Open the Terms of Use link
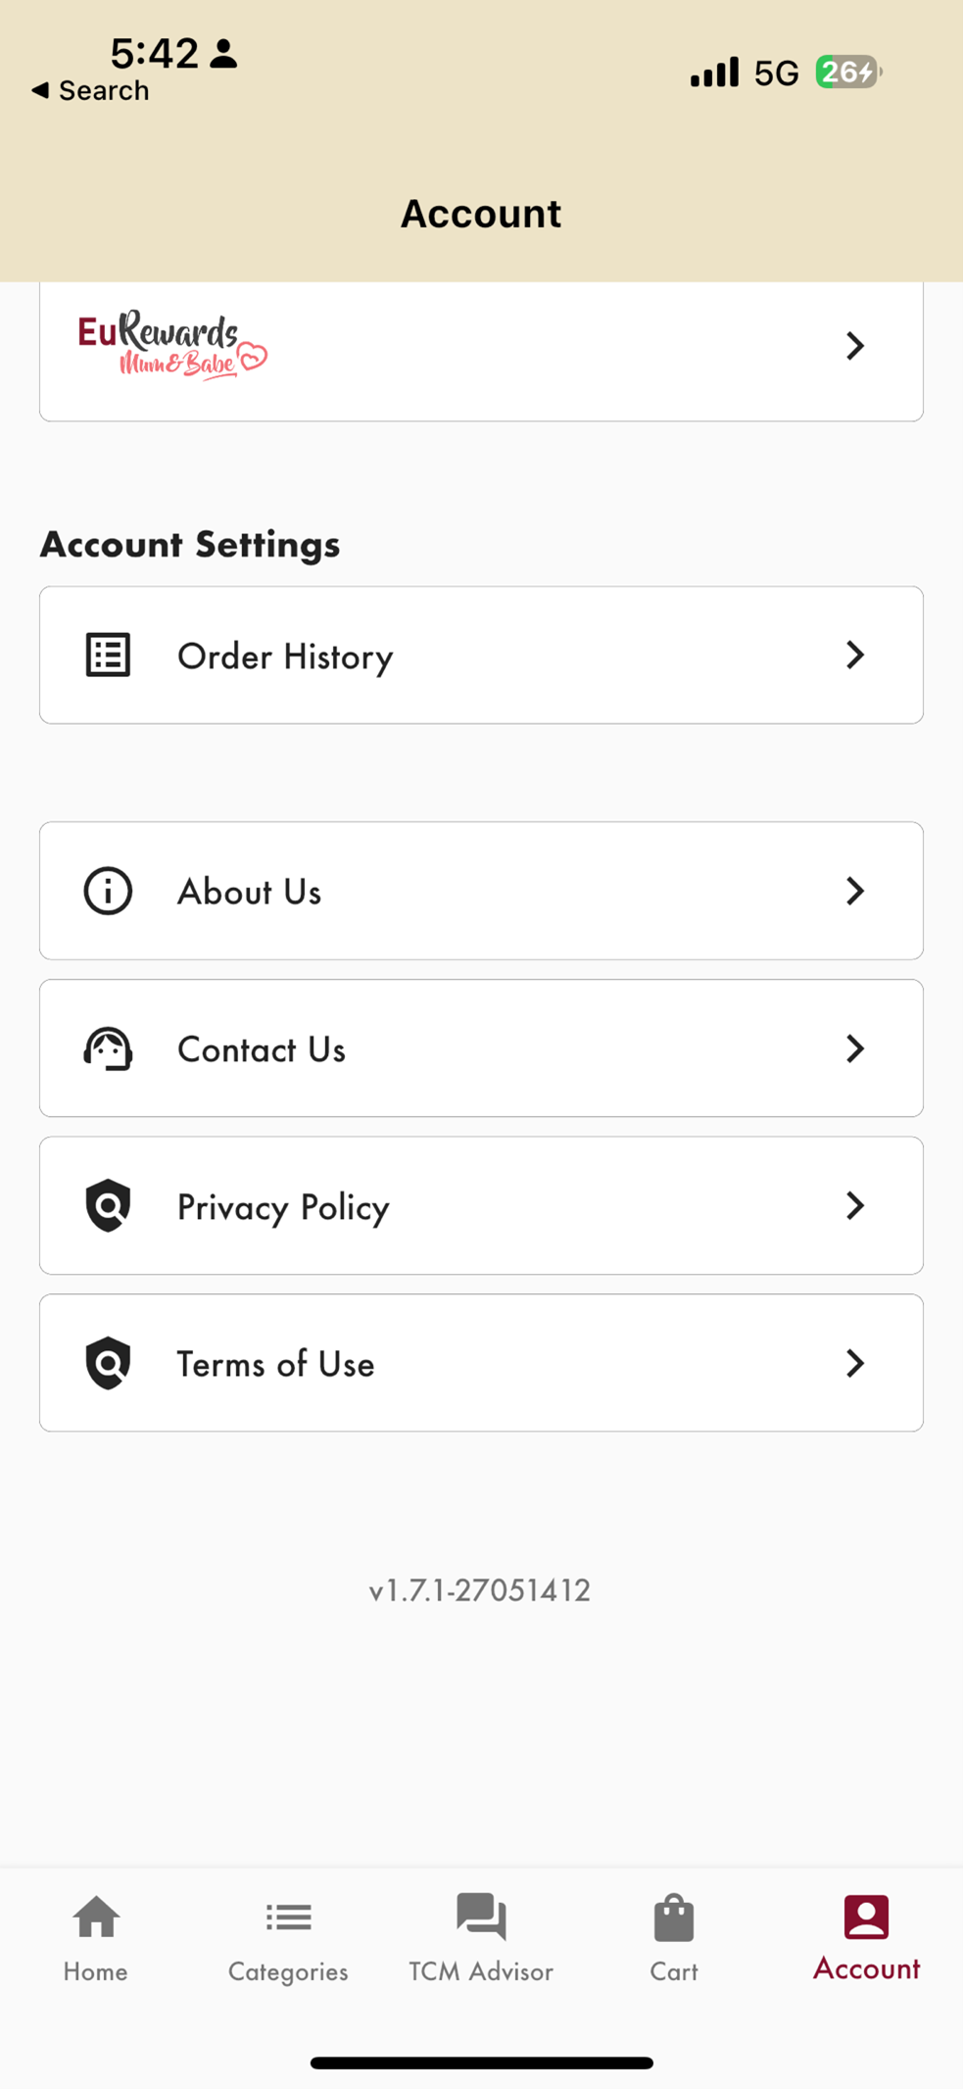 [x=275, y=1364]
